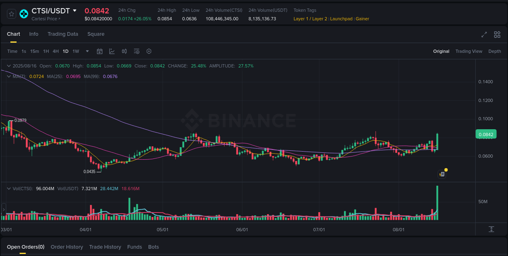Screen dimensions: 508x256
Task: Select the line chart overlay icon
Action: [112, 51]
